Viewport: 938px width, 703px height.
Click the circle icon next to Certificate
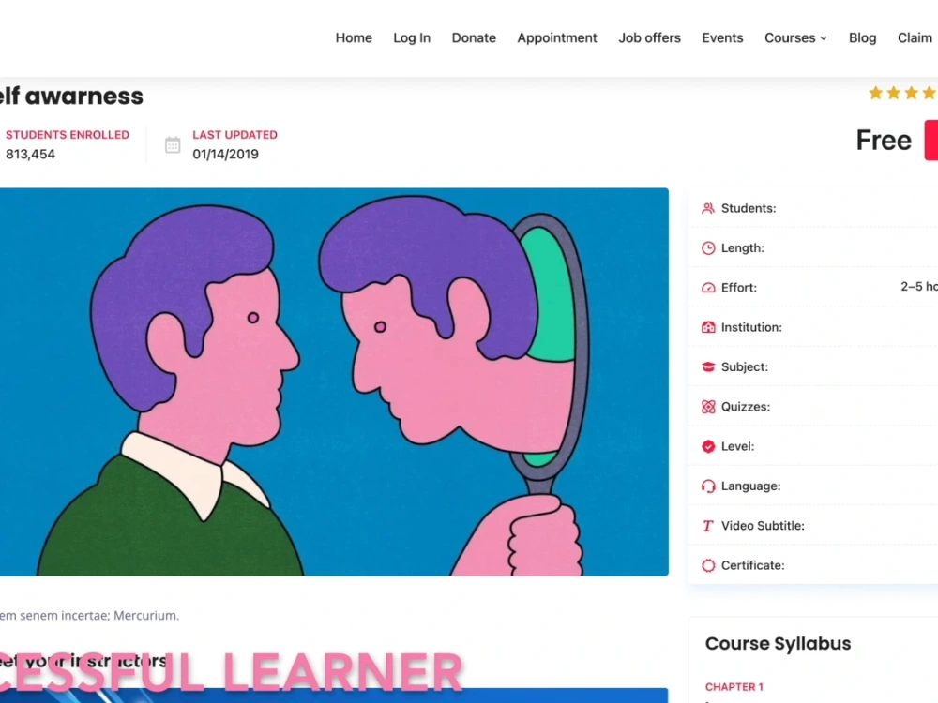[x=708, y=565]
